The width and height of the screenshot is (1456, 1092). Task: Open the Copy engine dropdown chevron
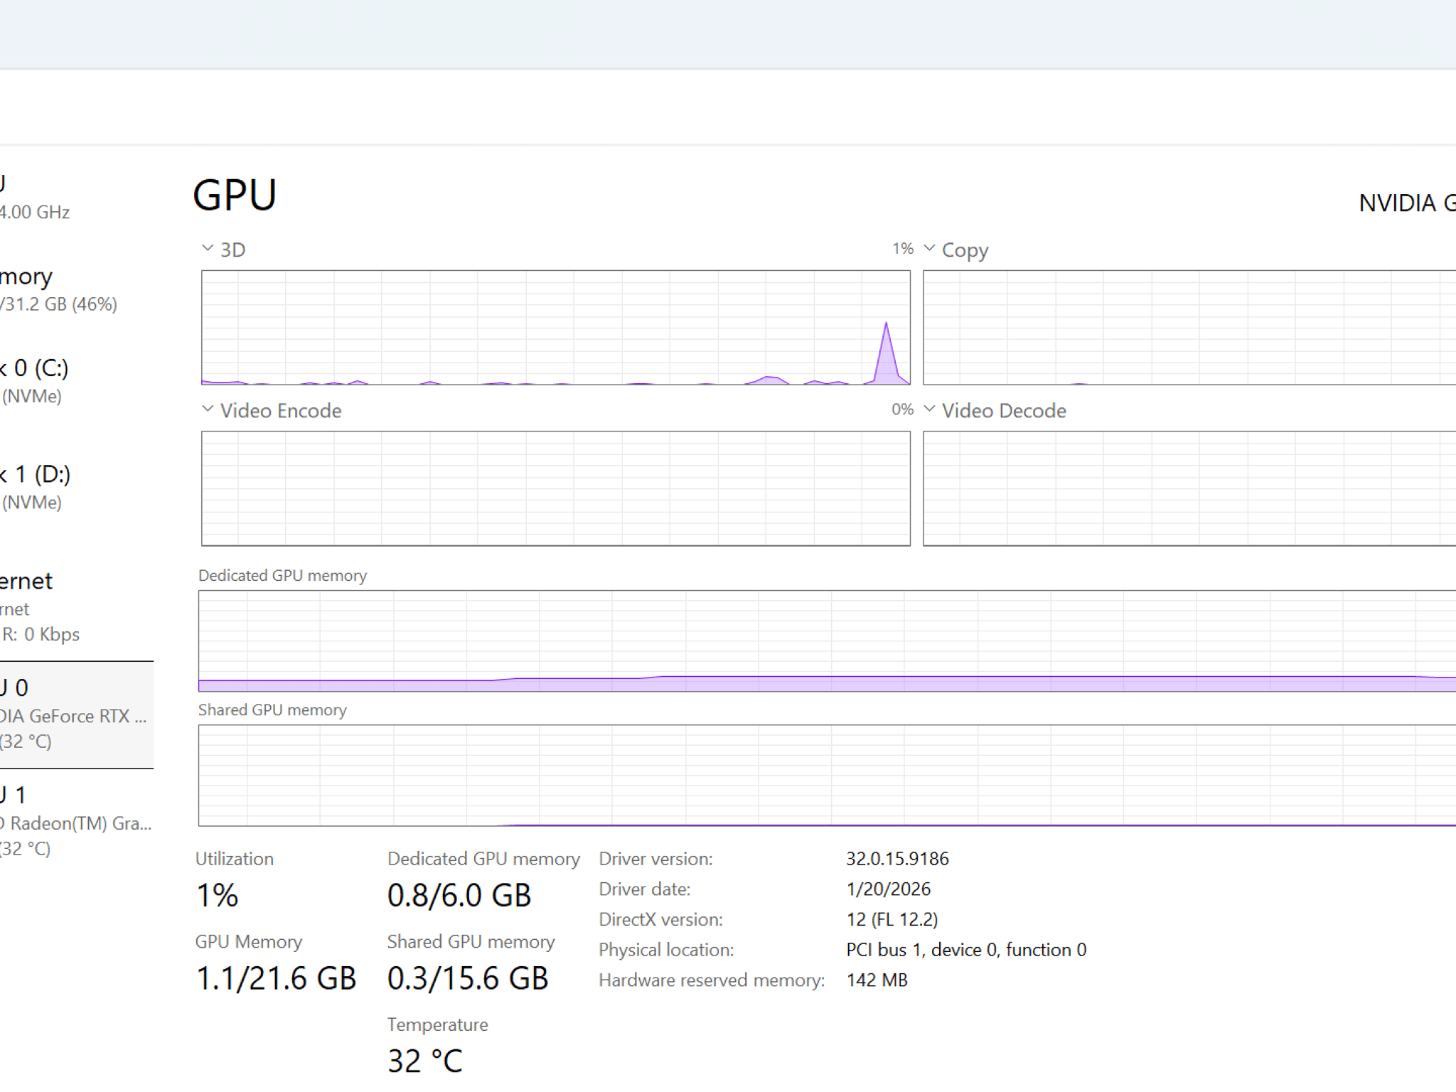[x=929, y=249]
